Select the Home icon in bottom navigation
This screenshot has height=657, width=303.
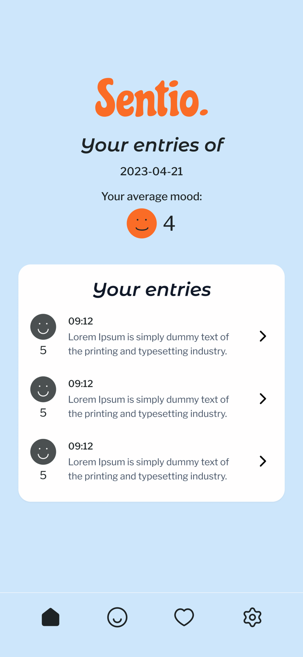pyautogui.click(x=50, y=617)
